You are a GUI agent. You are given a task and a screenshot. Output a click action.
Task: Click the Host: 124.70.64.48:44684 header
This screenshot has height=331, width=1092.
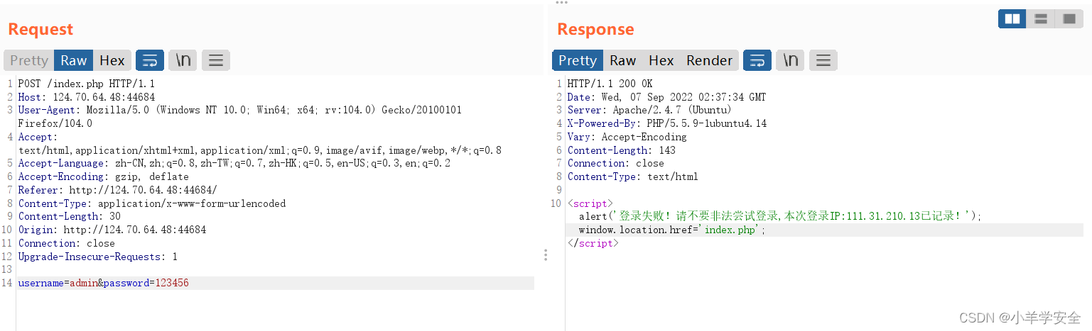[87, 97]
